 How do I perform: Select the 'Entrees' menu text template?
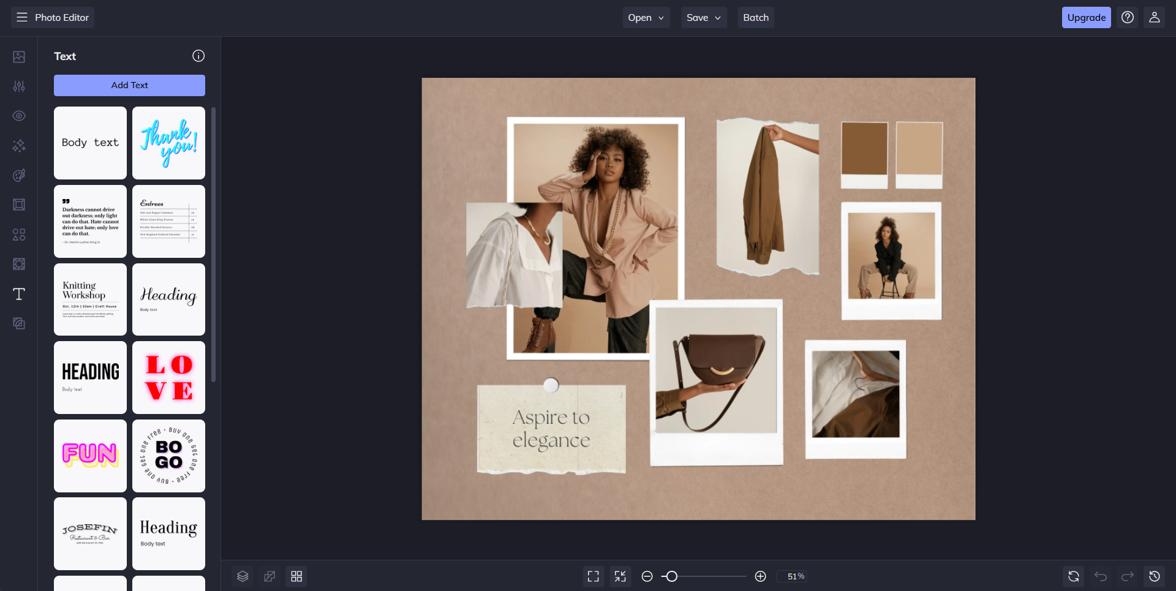coord(168,221)
